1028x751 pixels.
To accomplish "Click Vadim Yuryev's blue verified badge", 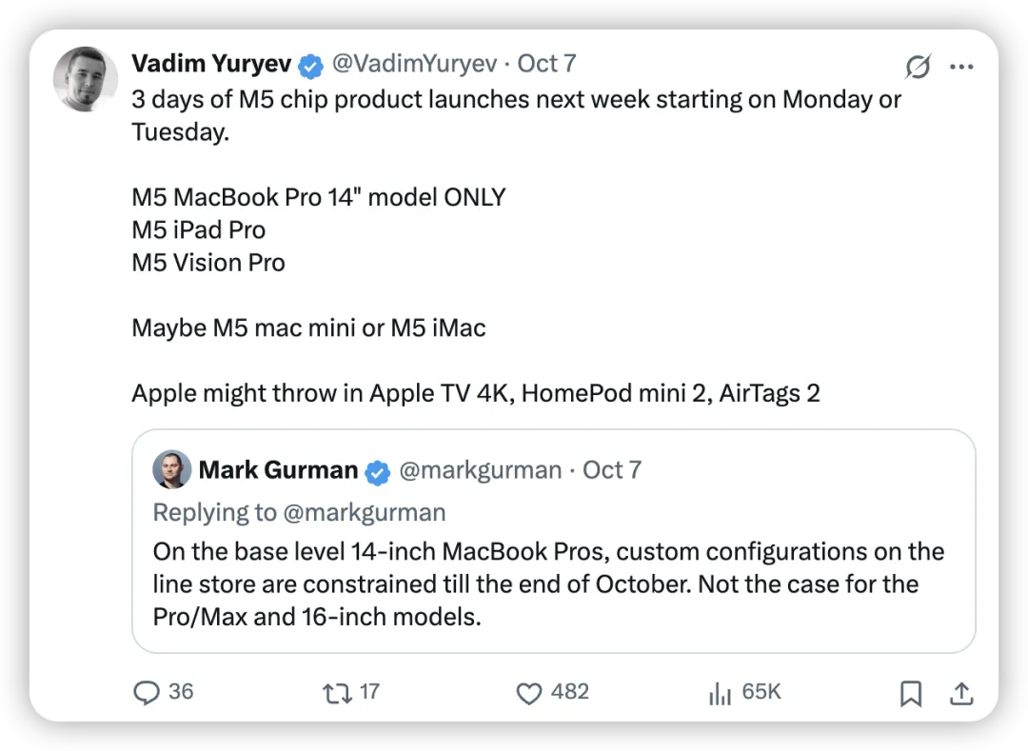I will coord(310,65).
